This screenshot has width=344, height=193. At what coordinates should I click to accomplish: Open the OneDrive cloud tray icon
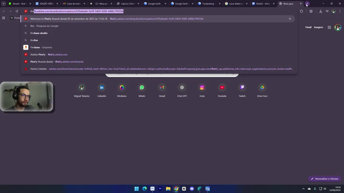(309, 189)
